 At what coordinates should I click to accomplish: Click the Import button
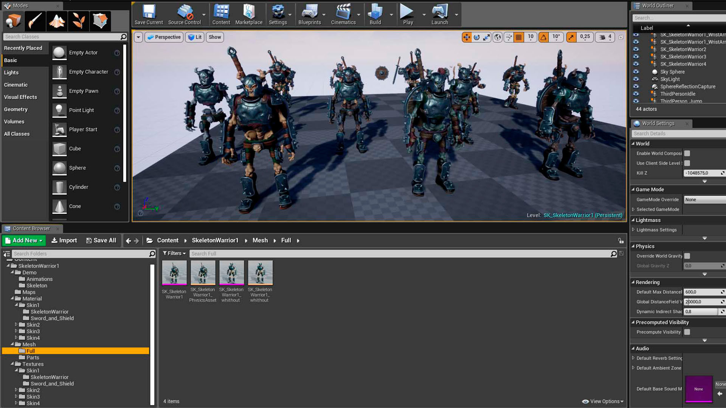pos(64,241)
